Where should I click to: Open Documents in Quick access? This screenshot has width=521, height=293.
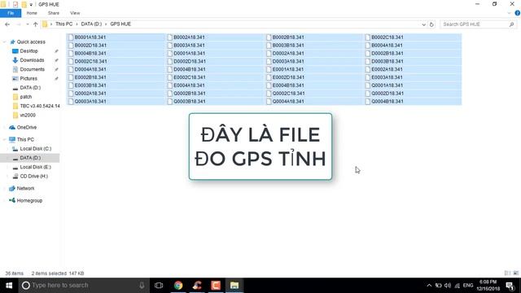[33, 69]
